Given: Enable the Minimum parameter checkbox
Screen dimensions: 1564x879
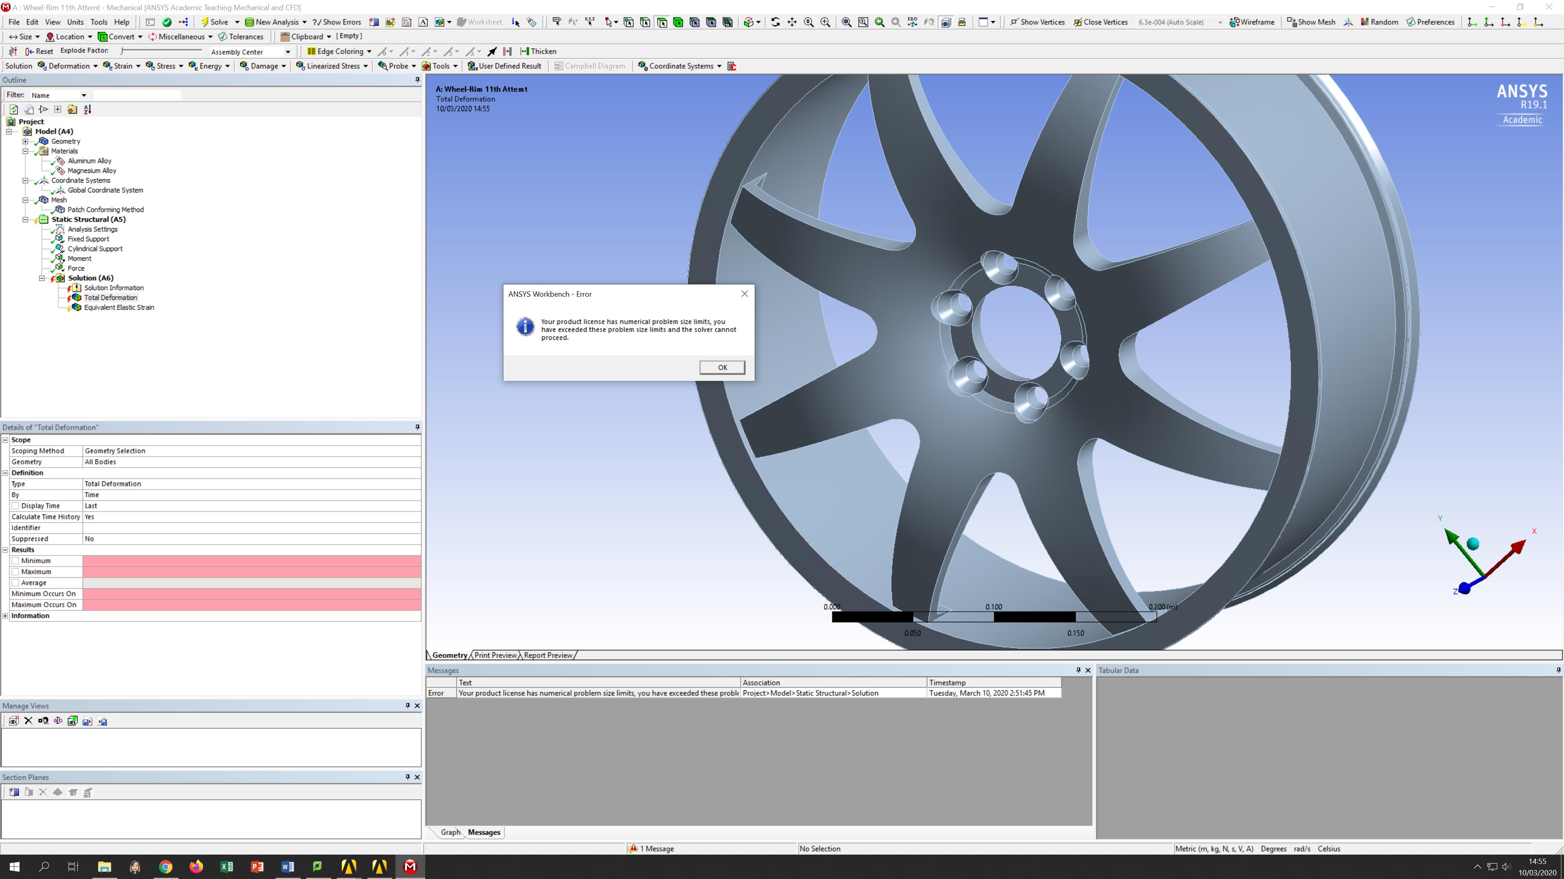Looking at the screenshot, I should pyautogui.click(x=15, y=561).
